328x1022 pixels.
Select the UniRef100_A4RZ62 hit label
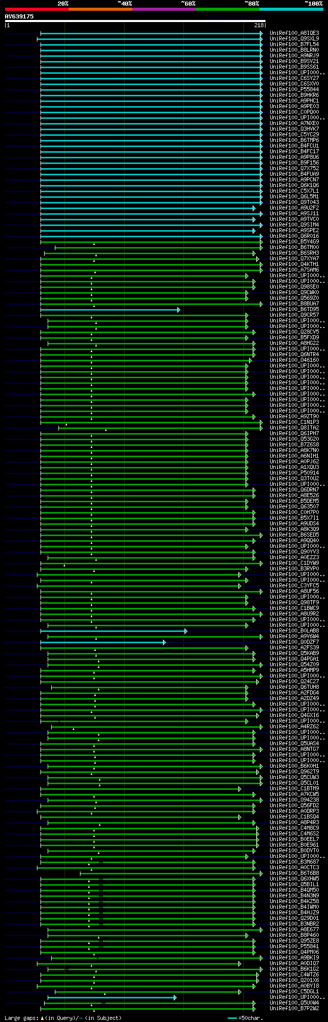tap(294, 726)
